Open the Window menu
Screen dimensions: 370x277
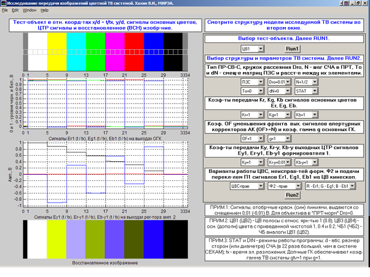click(x=30, y=11)
